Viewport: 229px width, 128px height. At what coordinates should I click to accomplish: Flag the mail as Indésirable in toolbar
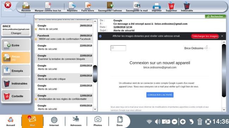pyautogui.click(x=187, y=7)
